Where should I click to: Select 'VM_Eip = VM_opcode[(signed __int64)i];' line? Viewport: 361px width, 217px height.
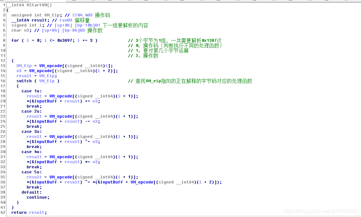click(x=65, y=66)
